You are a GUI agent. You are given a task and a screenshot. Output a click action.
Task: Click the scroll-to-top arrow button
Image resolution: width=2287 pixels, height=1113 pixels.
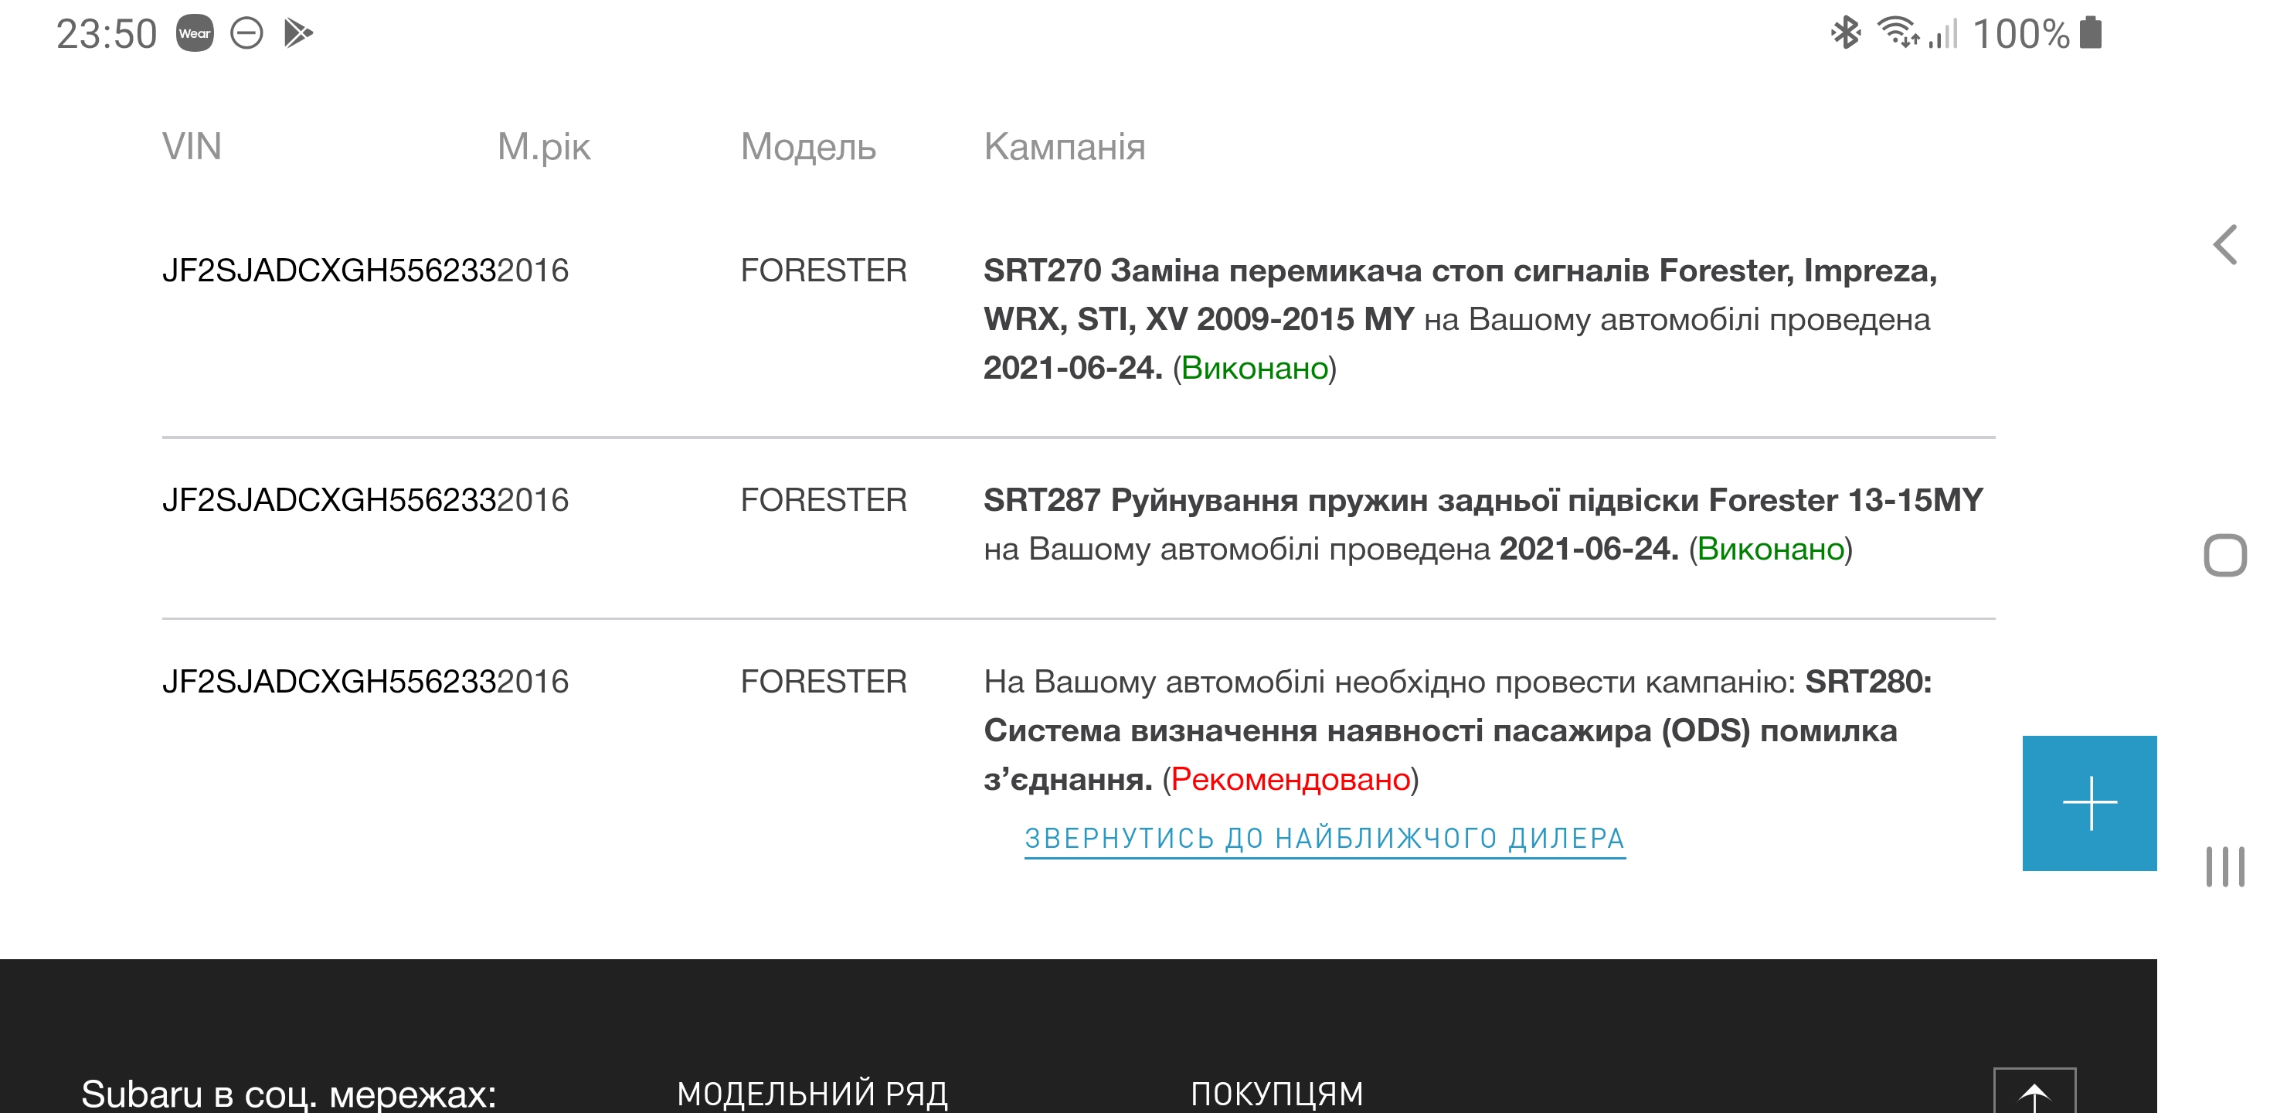point(2034,1093)
